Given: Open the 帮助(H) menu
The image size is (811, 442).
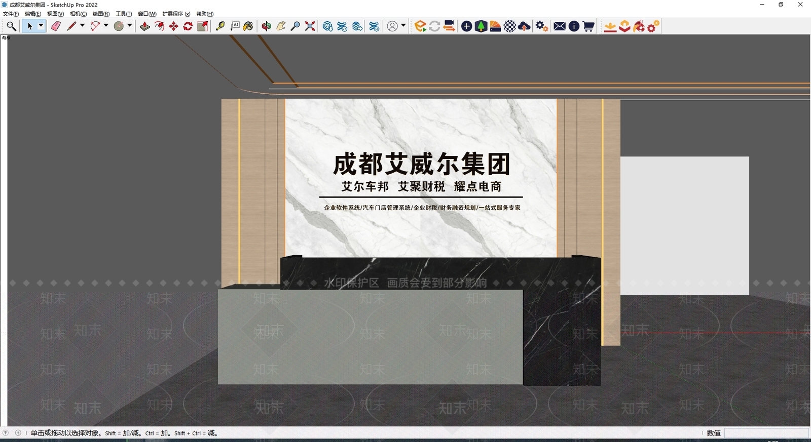Looking at the screenshot, I should point(205,14).
